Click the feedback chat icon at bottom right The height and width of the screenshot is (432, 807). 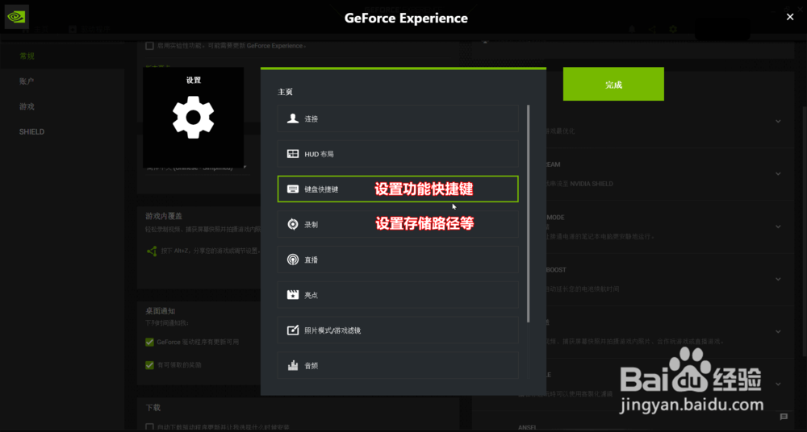784,417
